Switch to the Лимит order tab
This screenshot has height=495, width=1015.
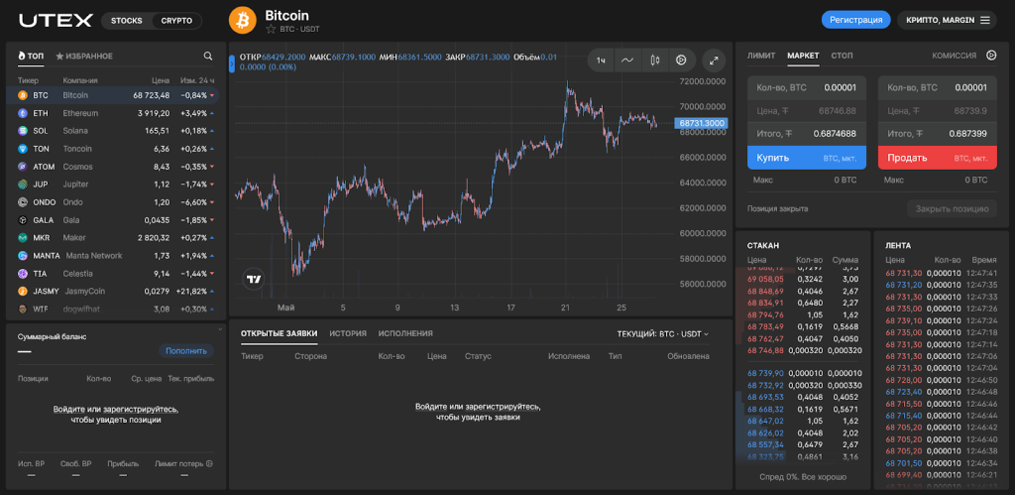pyautogui.click(x=760, y=56)
